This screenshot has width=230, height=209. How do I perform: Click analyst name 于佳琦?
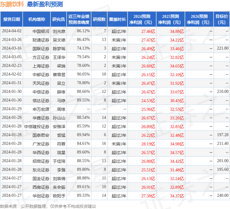click(x=59, y=161)
